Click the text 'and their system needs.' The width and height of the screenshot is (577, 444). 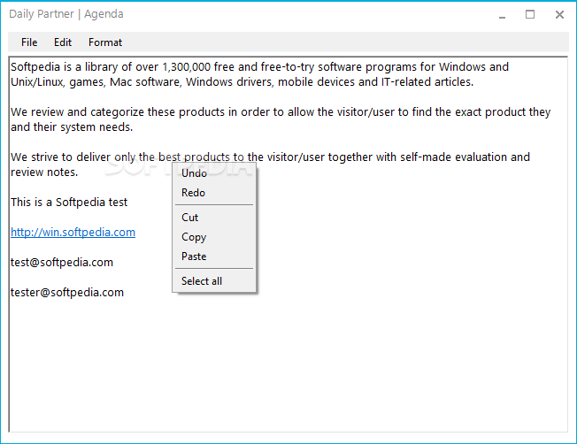72,126
